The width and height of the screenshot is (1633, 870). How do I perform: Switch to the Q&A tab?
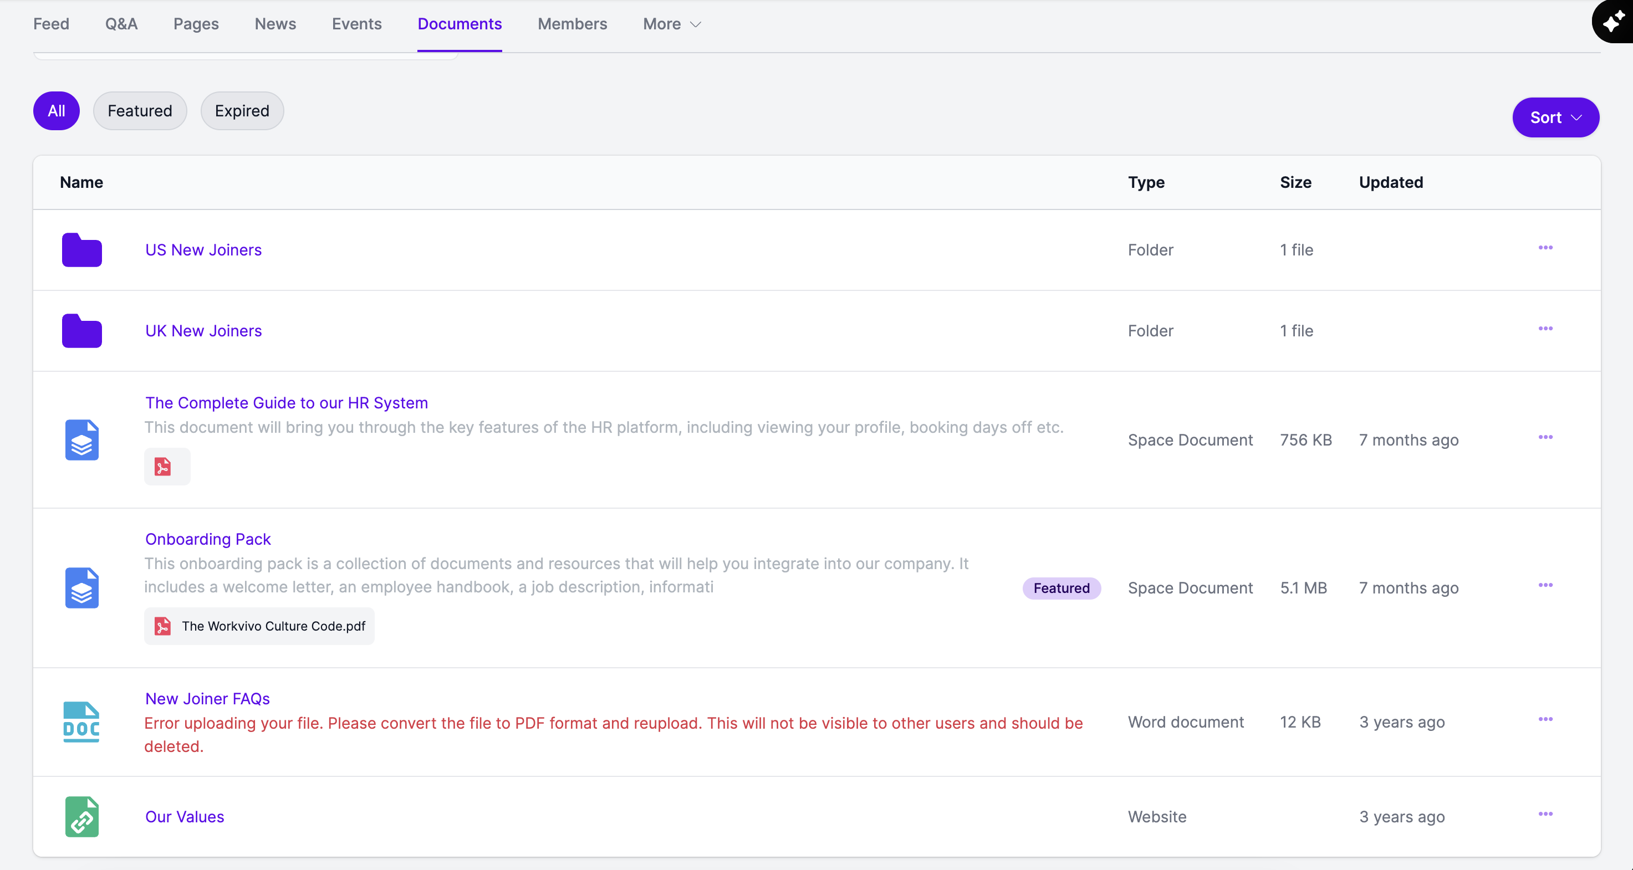click(121, 24)
